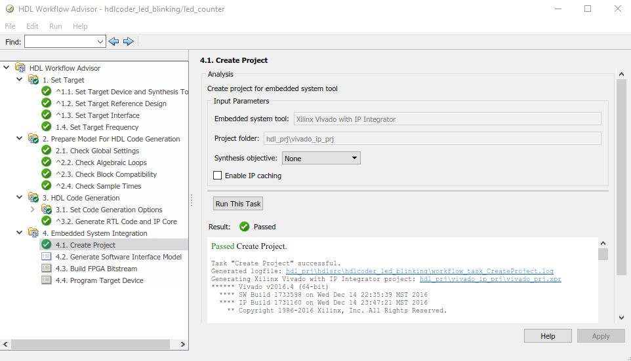
Task: Open the File menu
Action: pos(10,26)
